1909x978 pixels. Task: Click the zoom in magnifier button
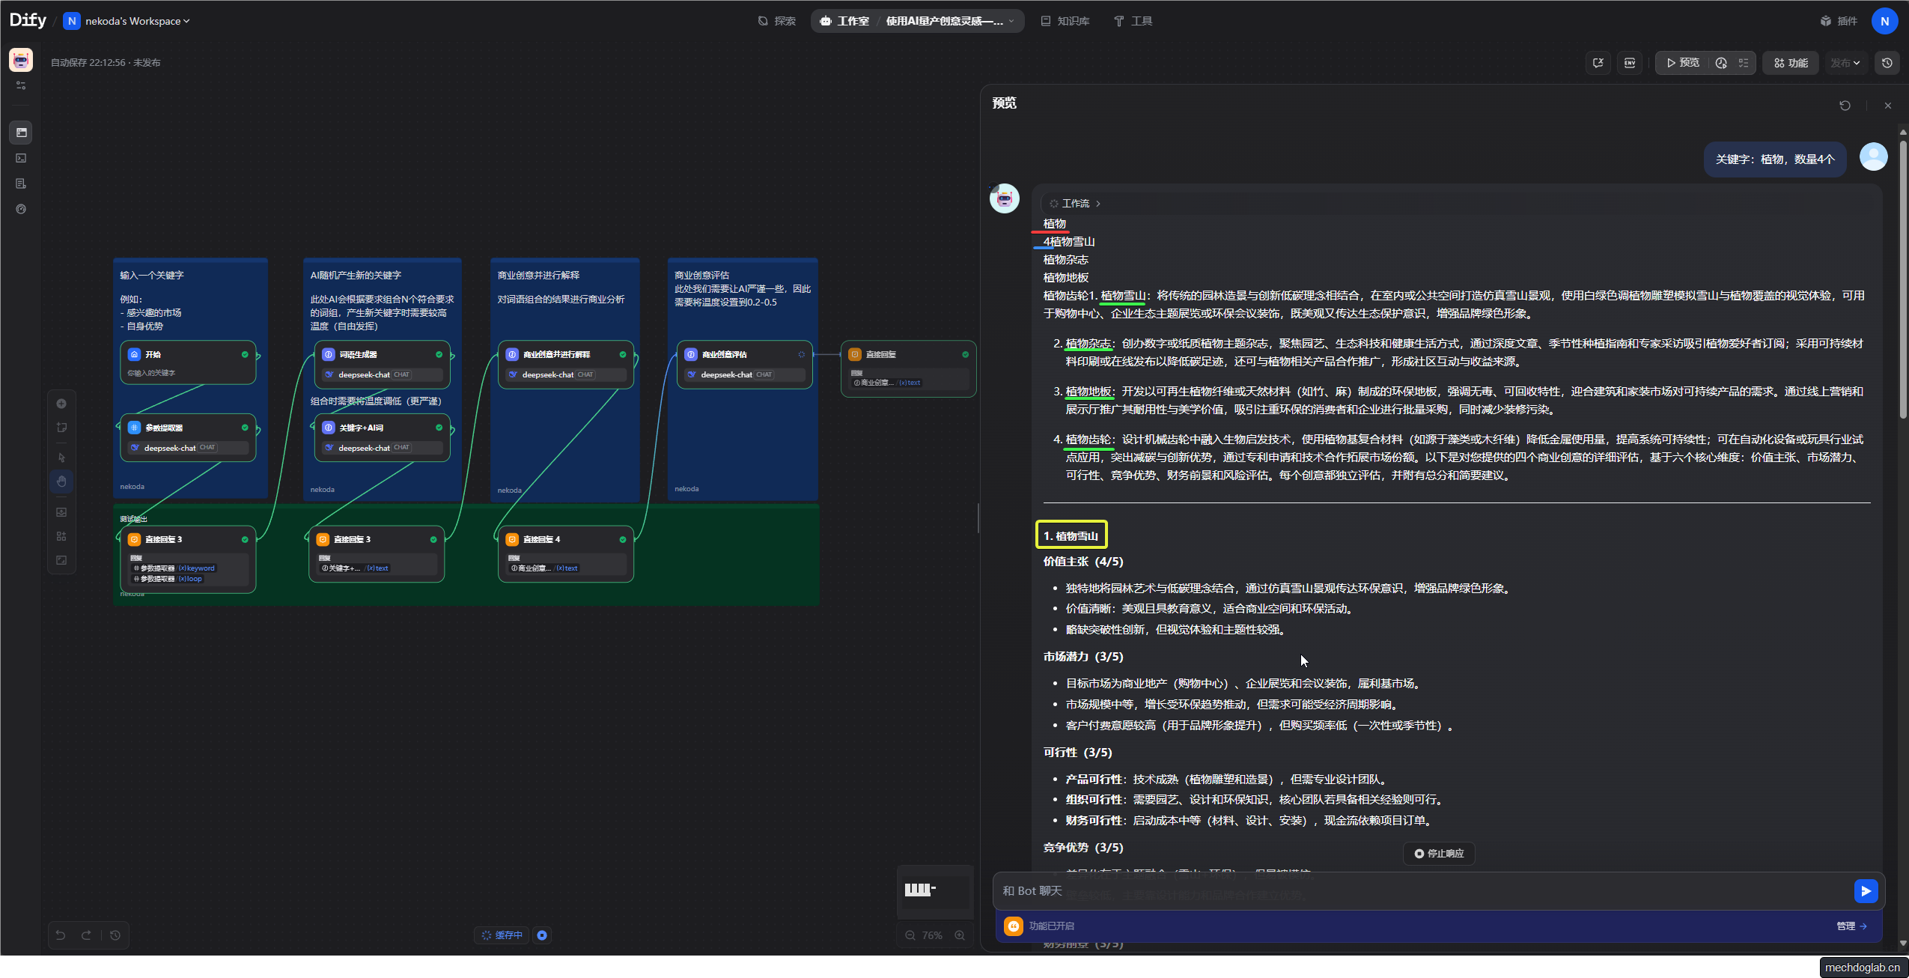pyautogui.click(x=960, y=935)
